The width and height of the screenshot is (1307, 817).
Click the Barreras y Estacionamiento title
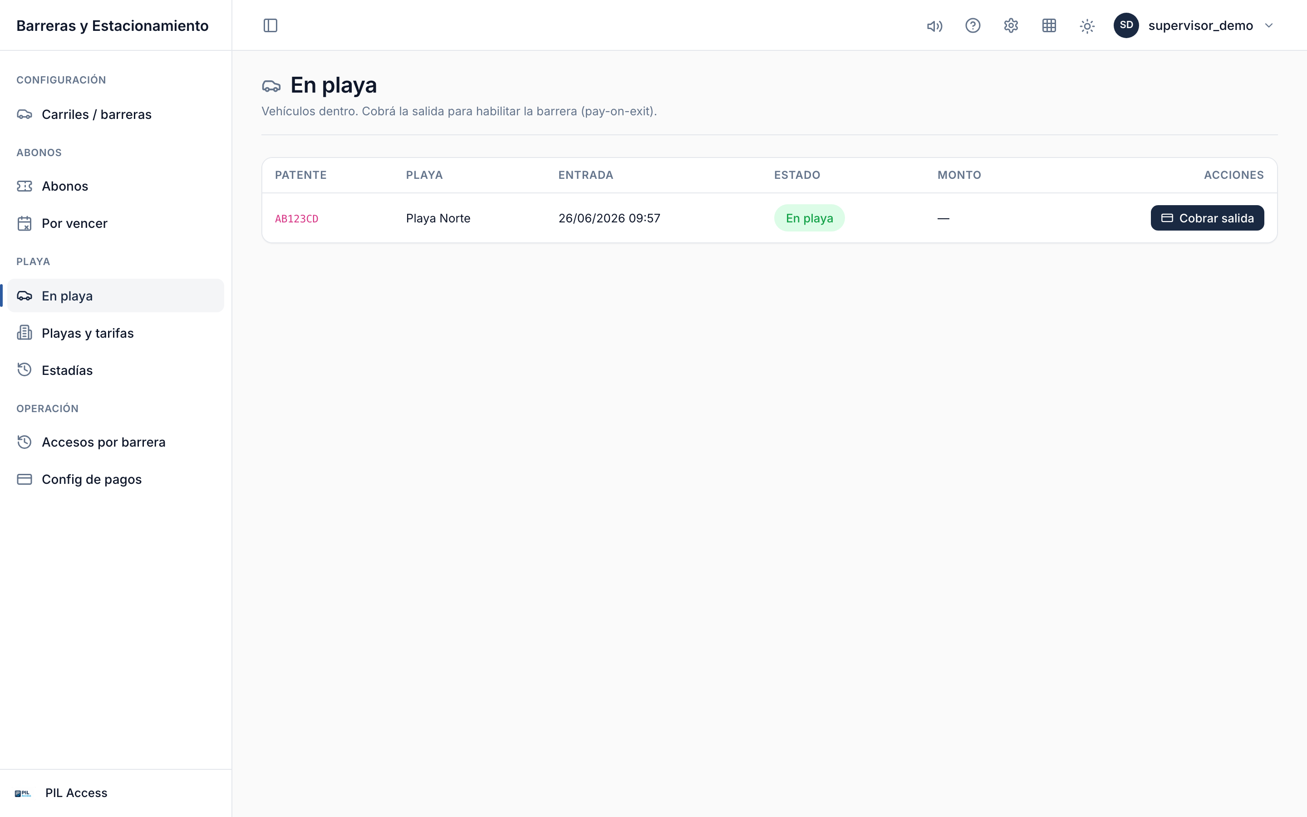[113, 25]
